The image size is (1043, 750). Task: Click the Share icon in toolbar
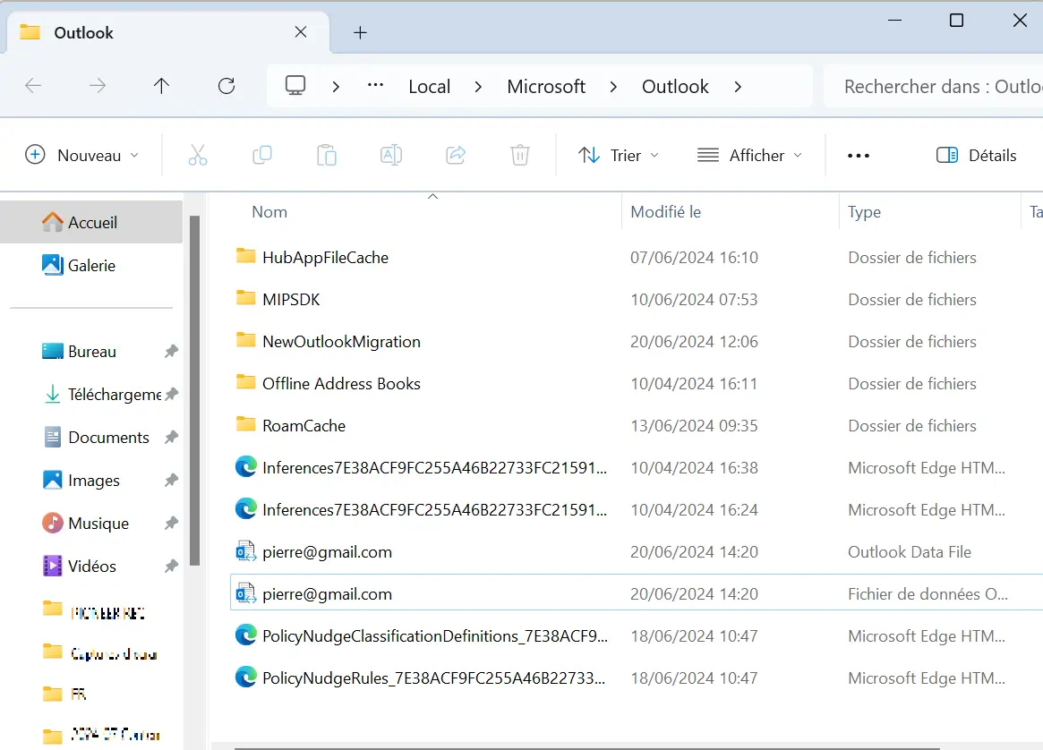coord(456,155)
